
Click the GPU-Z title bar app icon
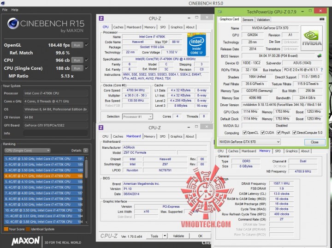pos(220,12)
